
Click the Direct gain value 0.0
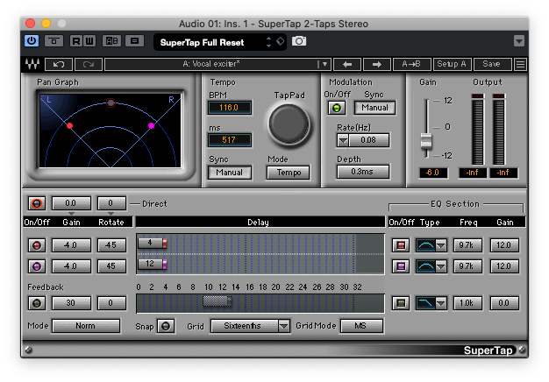point(71,203)
